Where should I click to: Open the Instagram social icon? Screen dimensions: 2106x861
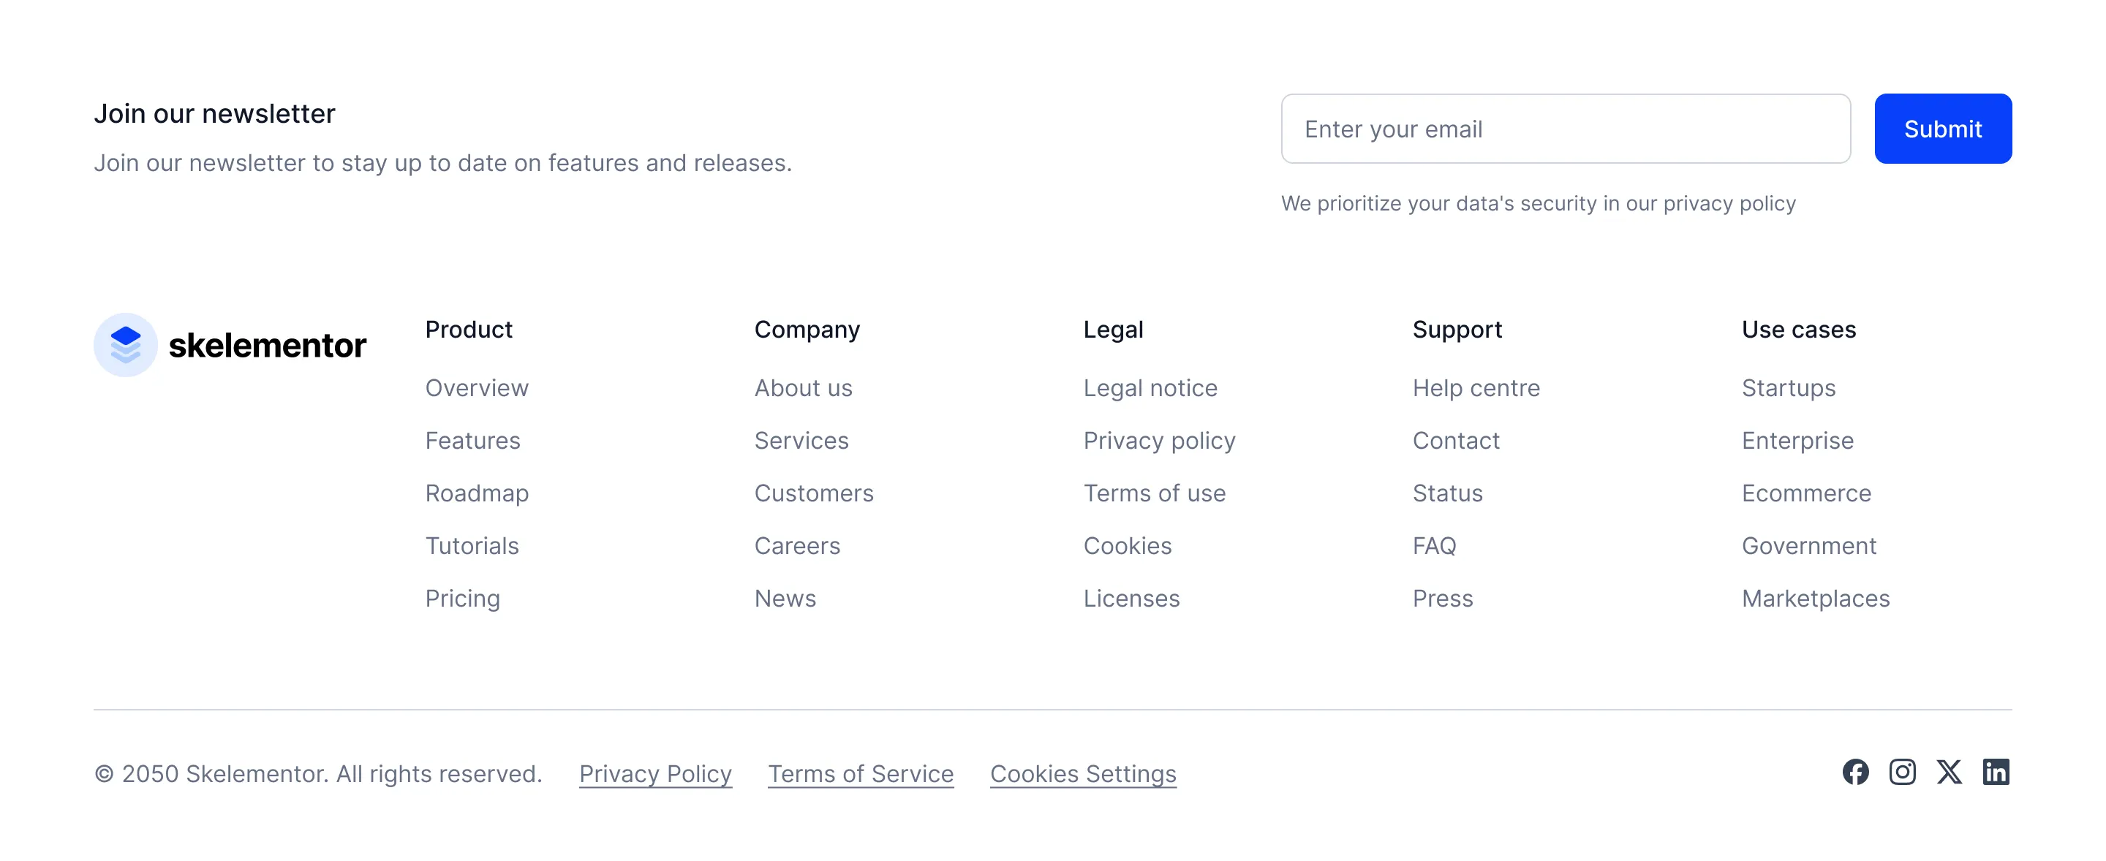pos(1901,772)
